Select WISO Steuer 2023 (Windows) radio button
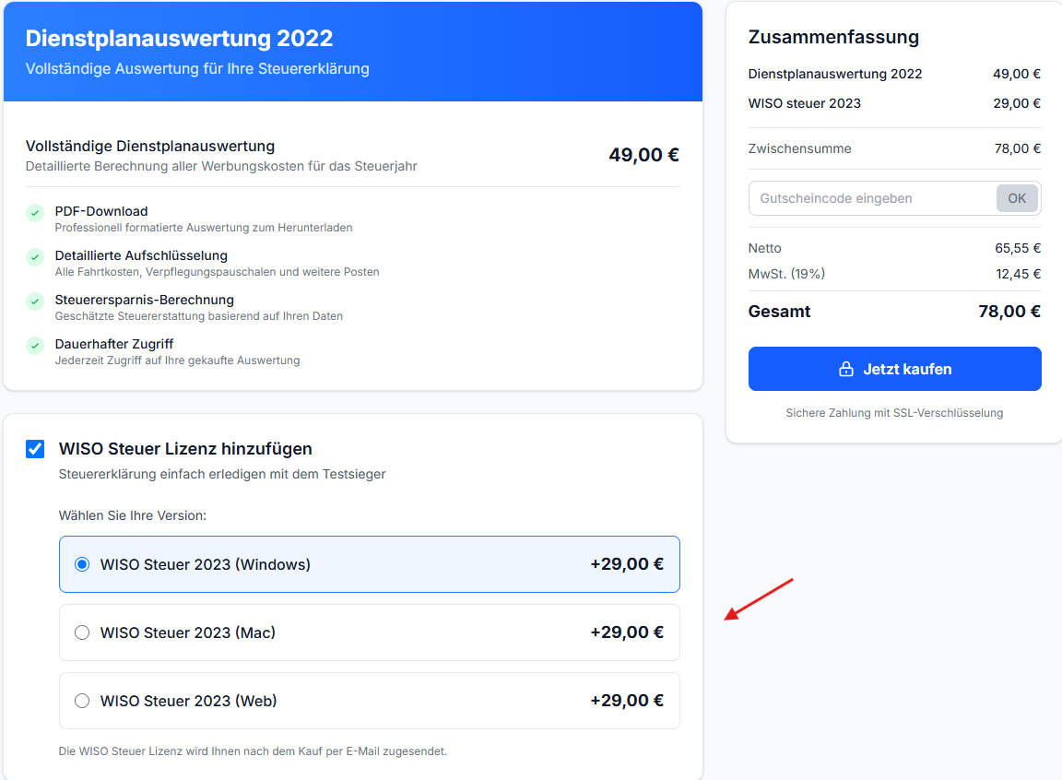The height and width of the screenshot is (780, 1062). click(x=82, y=564)
